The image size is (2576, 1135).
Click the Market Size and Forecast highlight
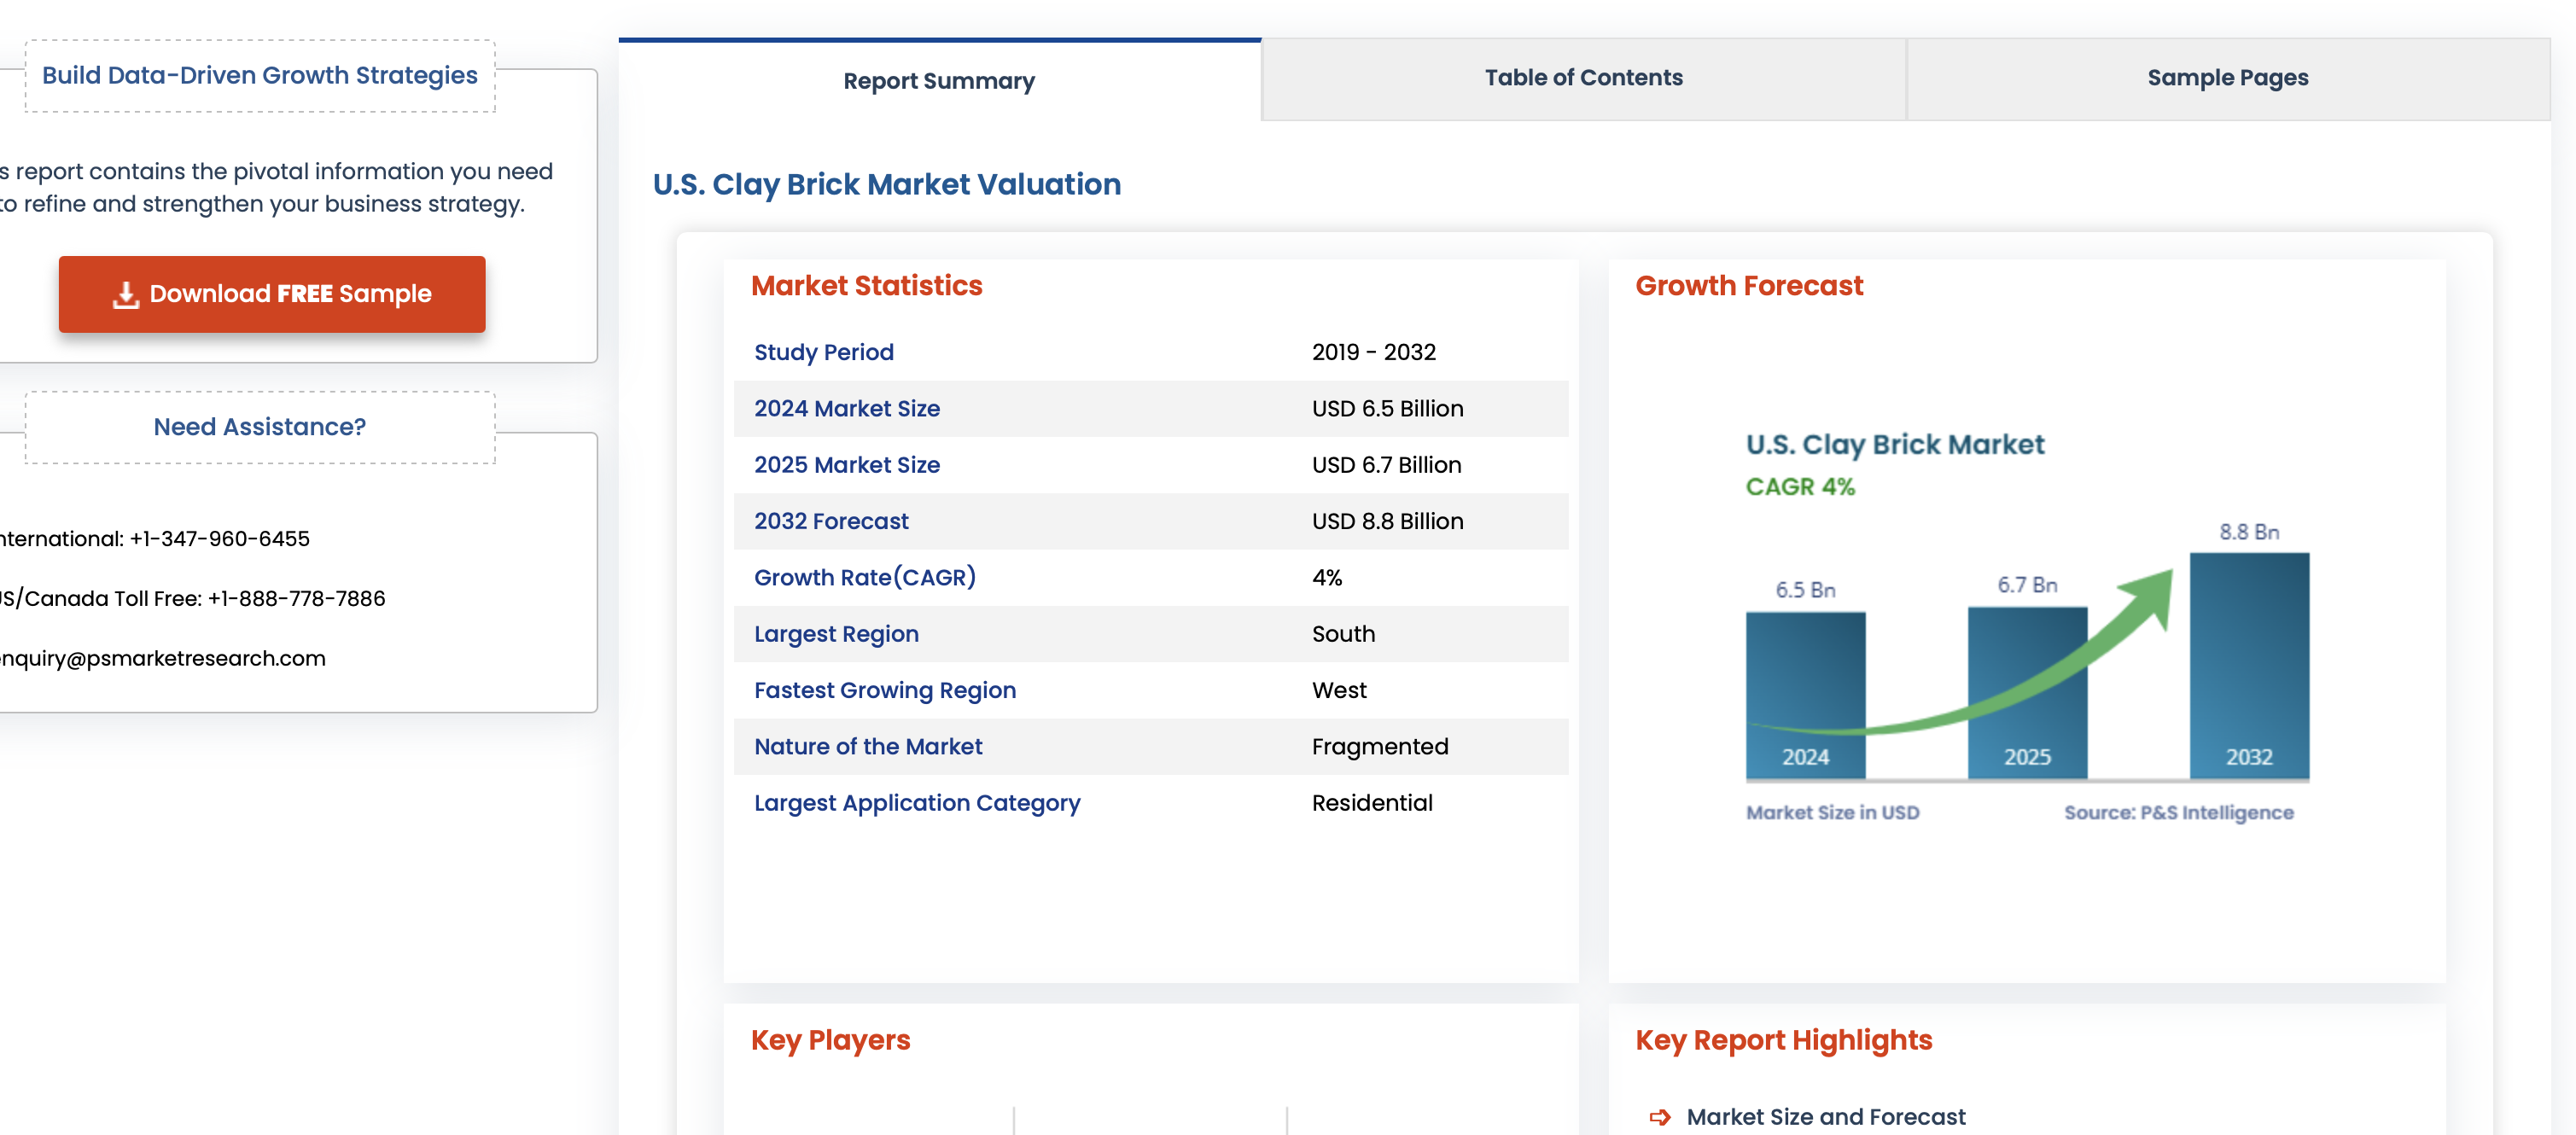tap(1825, 1117)
